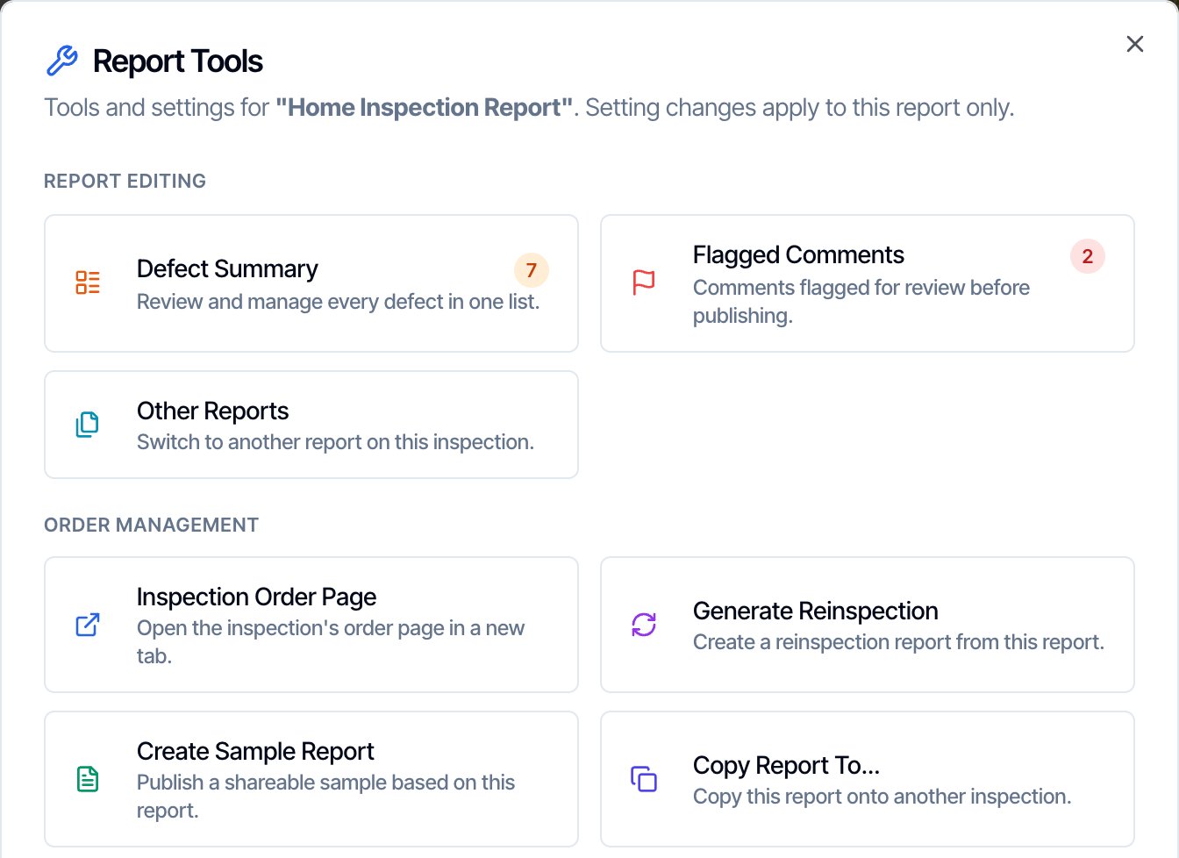Close the Report Tools dialog
The width and height of the screenshot is (1179, 858).
coord(1135,44)
